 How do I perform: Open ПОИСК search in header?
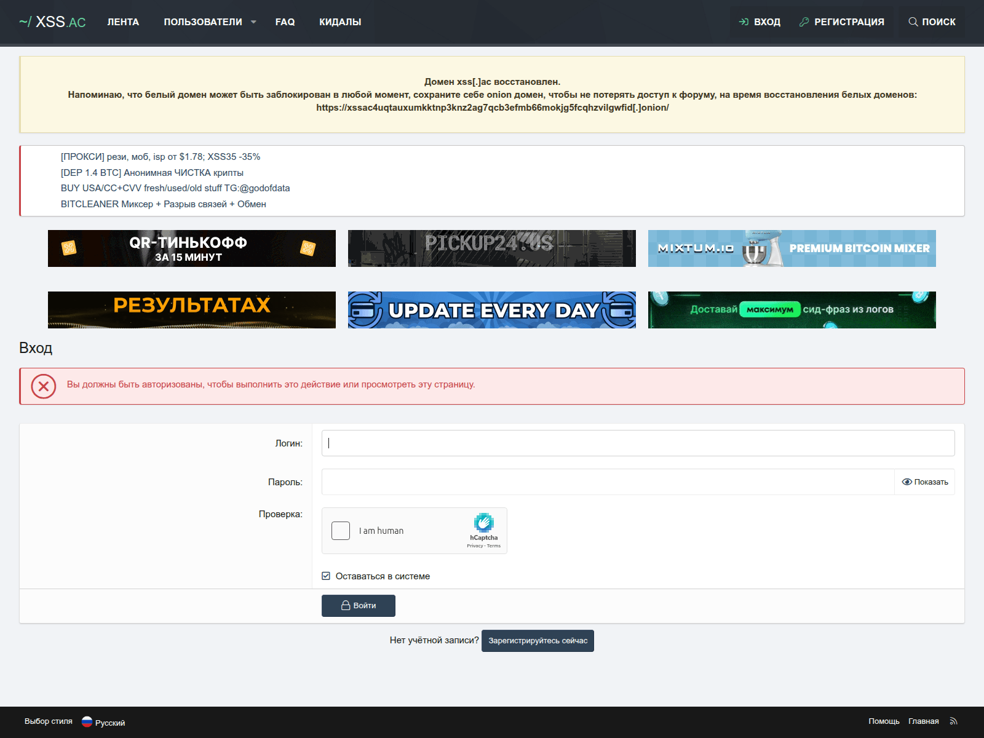point(932,22)
